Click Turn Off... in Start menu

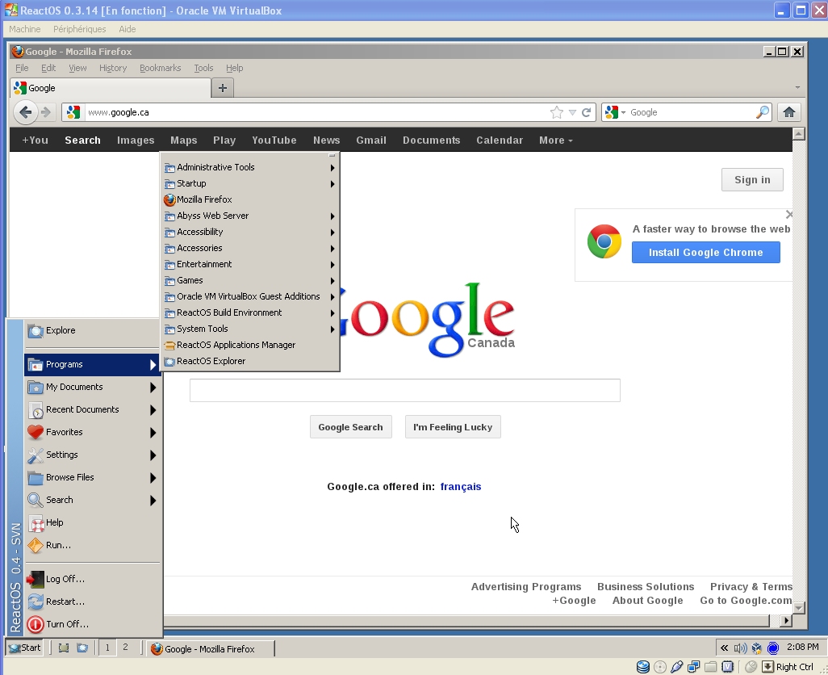tap(93, 624)
